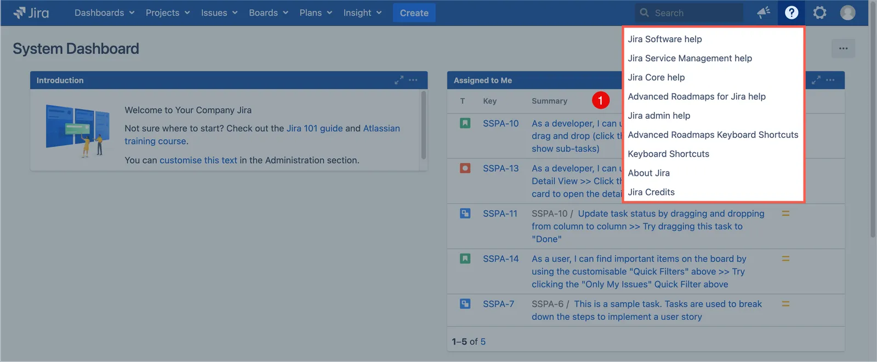This screenshot has height=362, width=877.
Task: Click the Create button
Action: [x=414, y=13]
